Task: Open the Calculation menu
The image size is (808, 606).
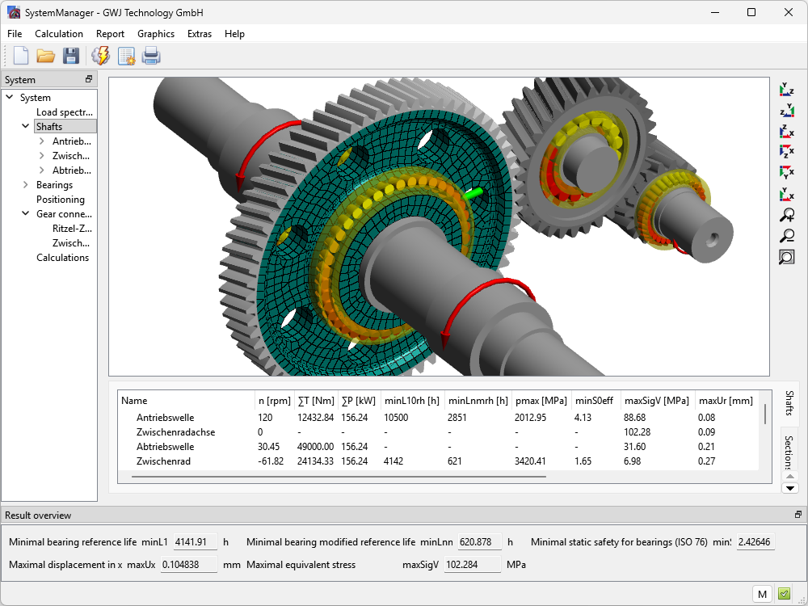Action: (x=59, y=34)
